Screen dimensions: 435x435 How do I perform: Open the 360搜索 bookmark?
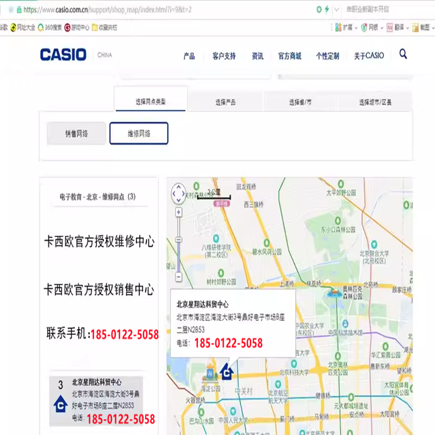[49, 27]
